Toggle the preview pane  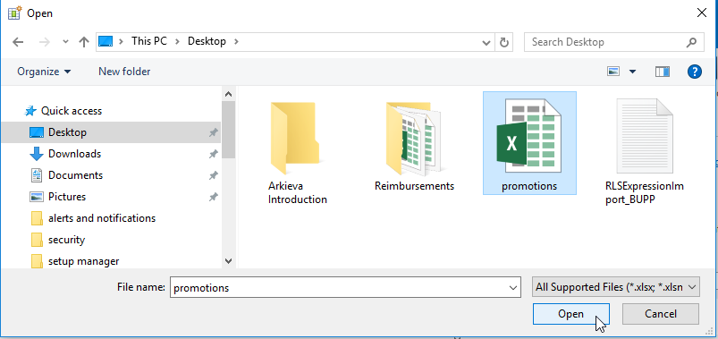click(663, 72)
